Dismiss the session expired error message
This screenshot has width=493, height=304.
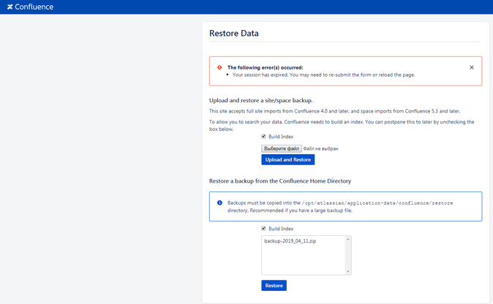(x=472, y=67)
